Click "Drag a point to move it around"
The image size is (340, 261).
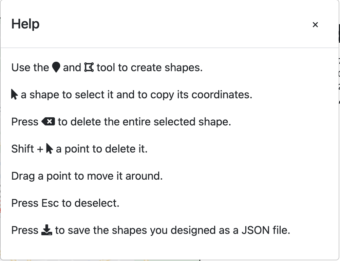point(87,176)
